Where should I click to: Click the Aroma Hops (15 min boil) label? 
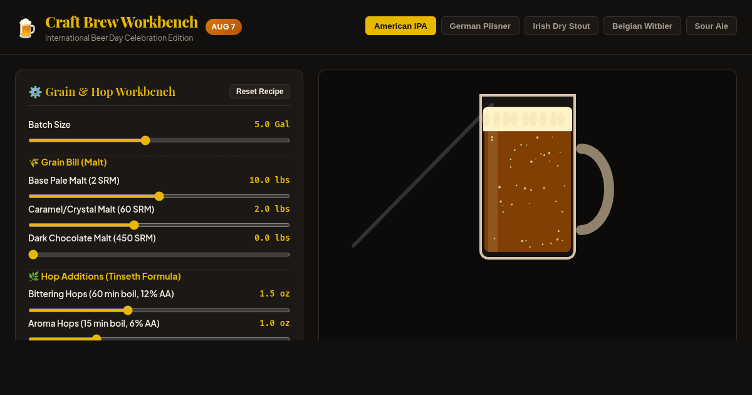click(94, 324)
